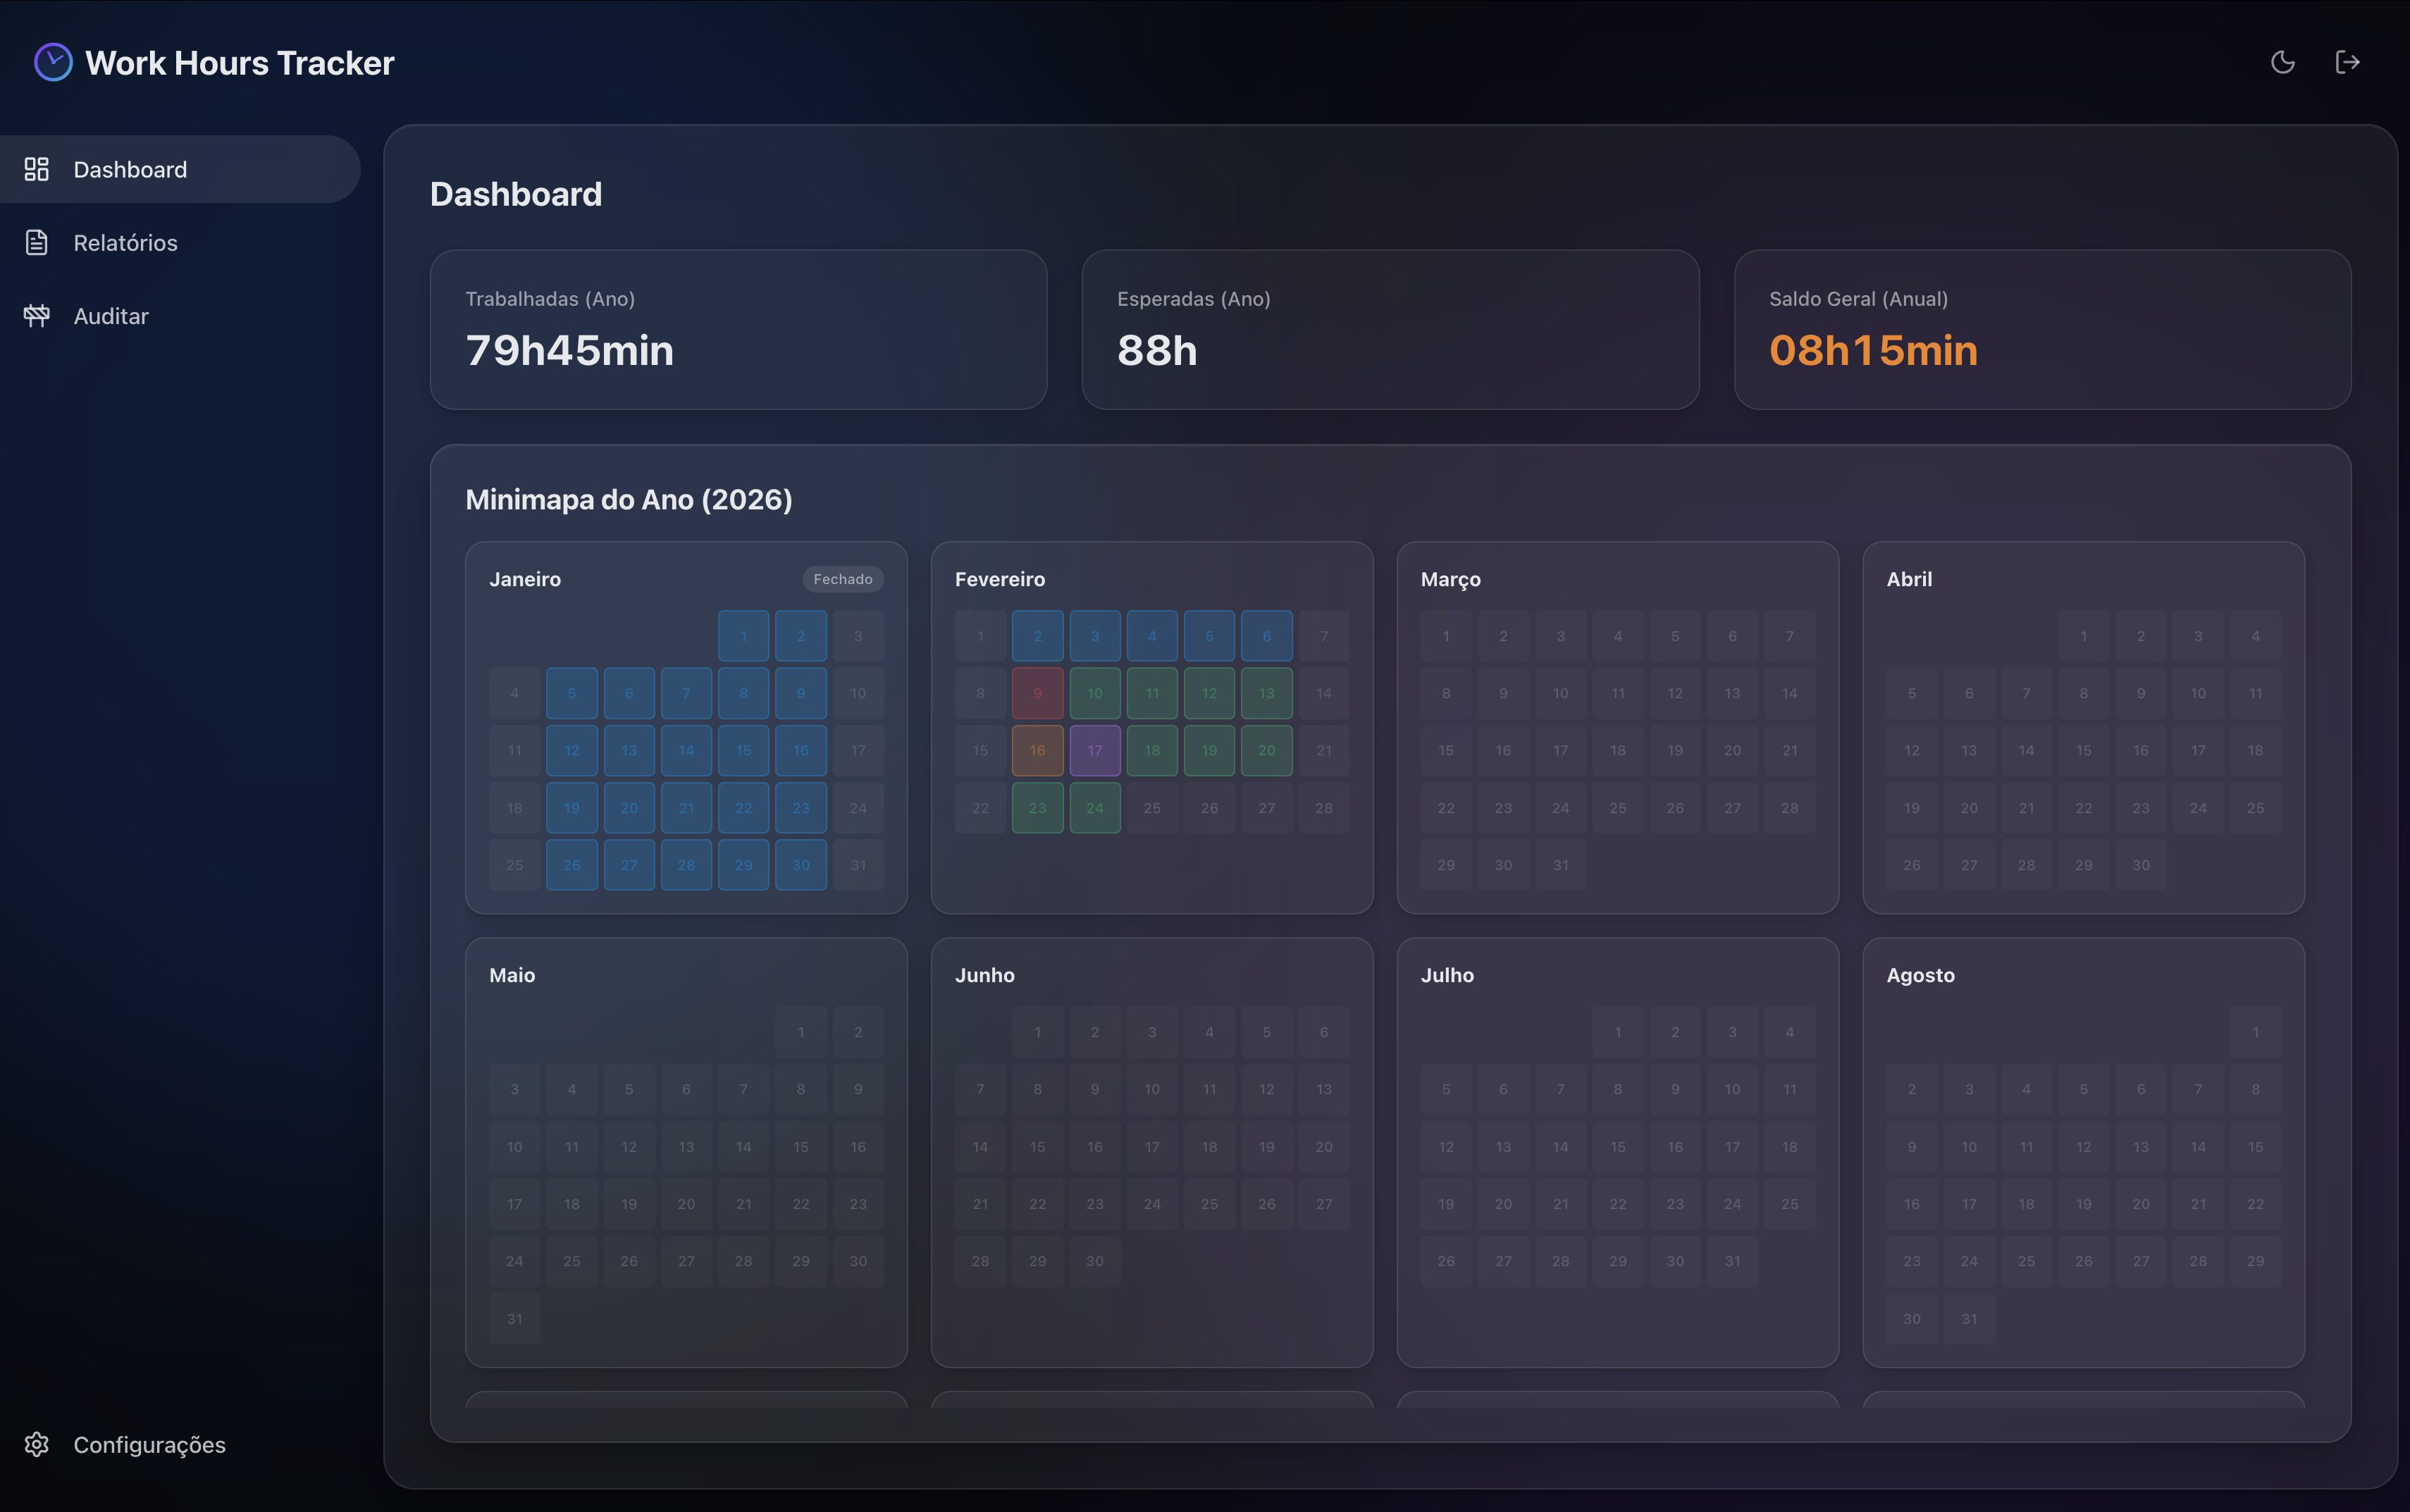
Task: Open the Auditar menu item
Action: click(111, 316)
